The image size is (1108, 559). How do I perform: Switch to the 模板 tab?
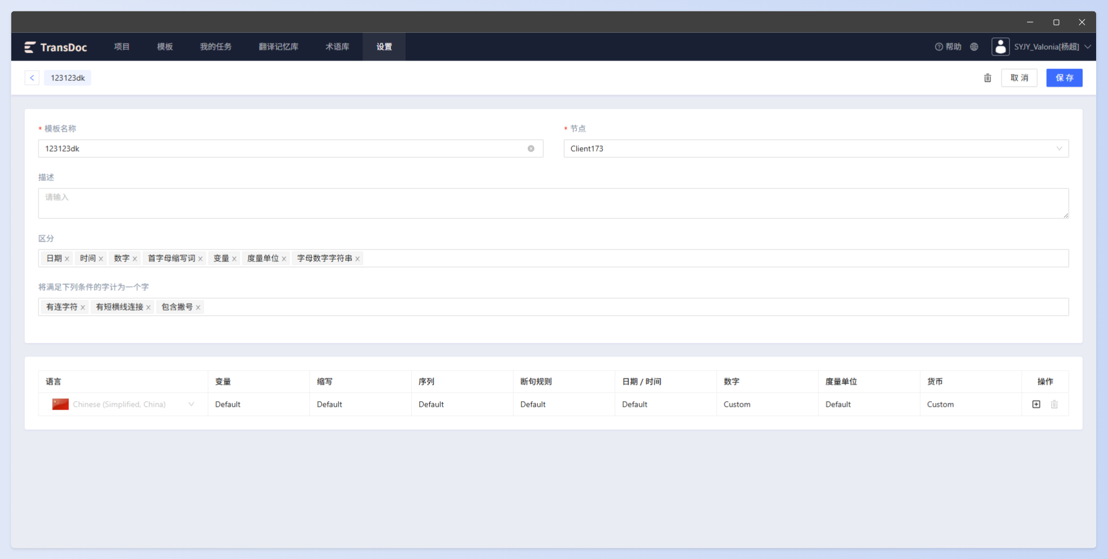pos(165,47)
